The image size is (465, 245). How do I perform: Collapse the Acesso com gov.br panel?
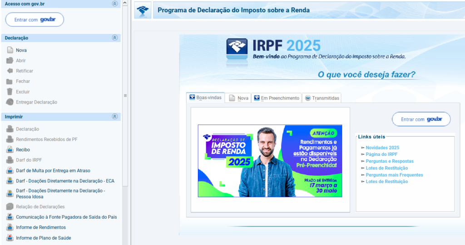(115, 4)
